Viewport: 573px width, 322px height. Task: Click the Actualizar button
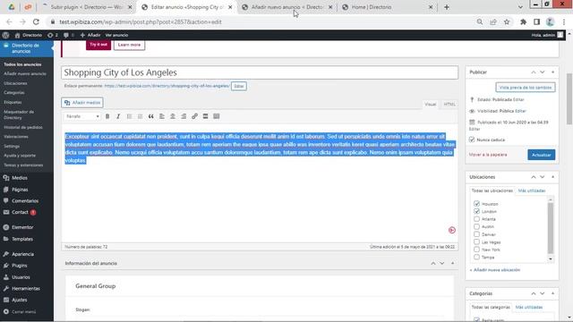click(x=541, y=155)
